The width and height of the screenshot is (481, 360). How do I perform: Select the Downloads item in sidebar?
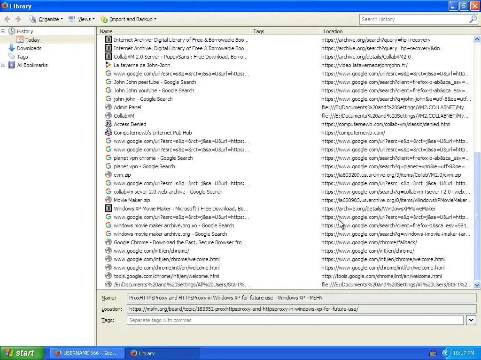(x=29, y=48)
